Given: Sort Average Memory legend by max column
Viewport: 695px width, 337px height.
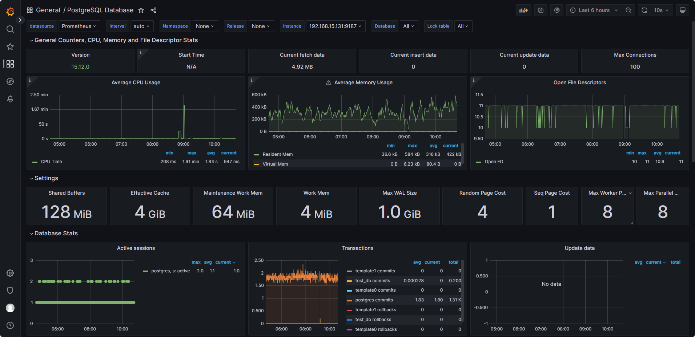Looking at the screenshot, I should coord(412,146).
